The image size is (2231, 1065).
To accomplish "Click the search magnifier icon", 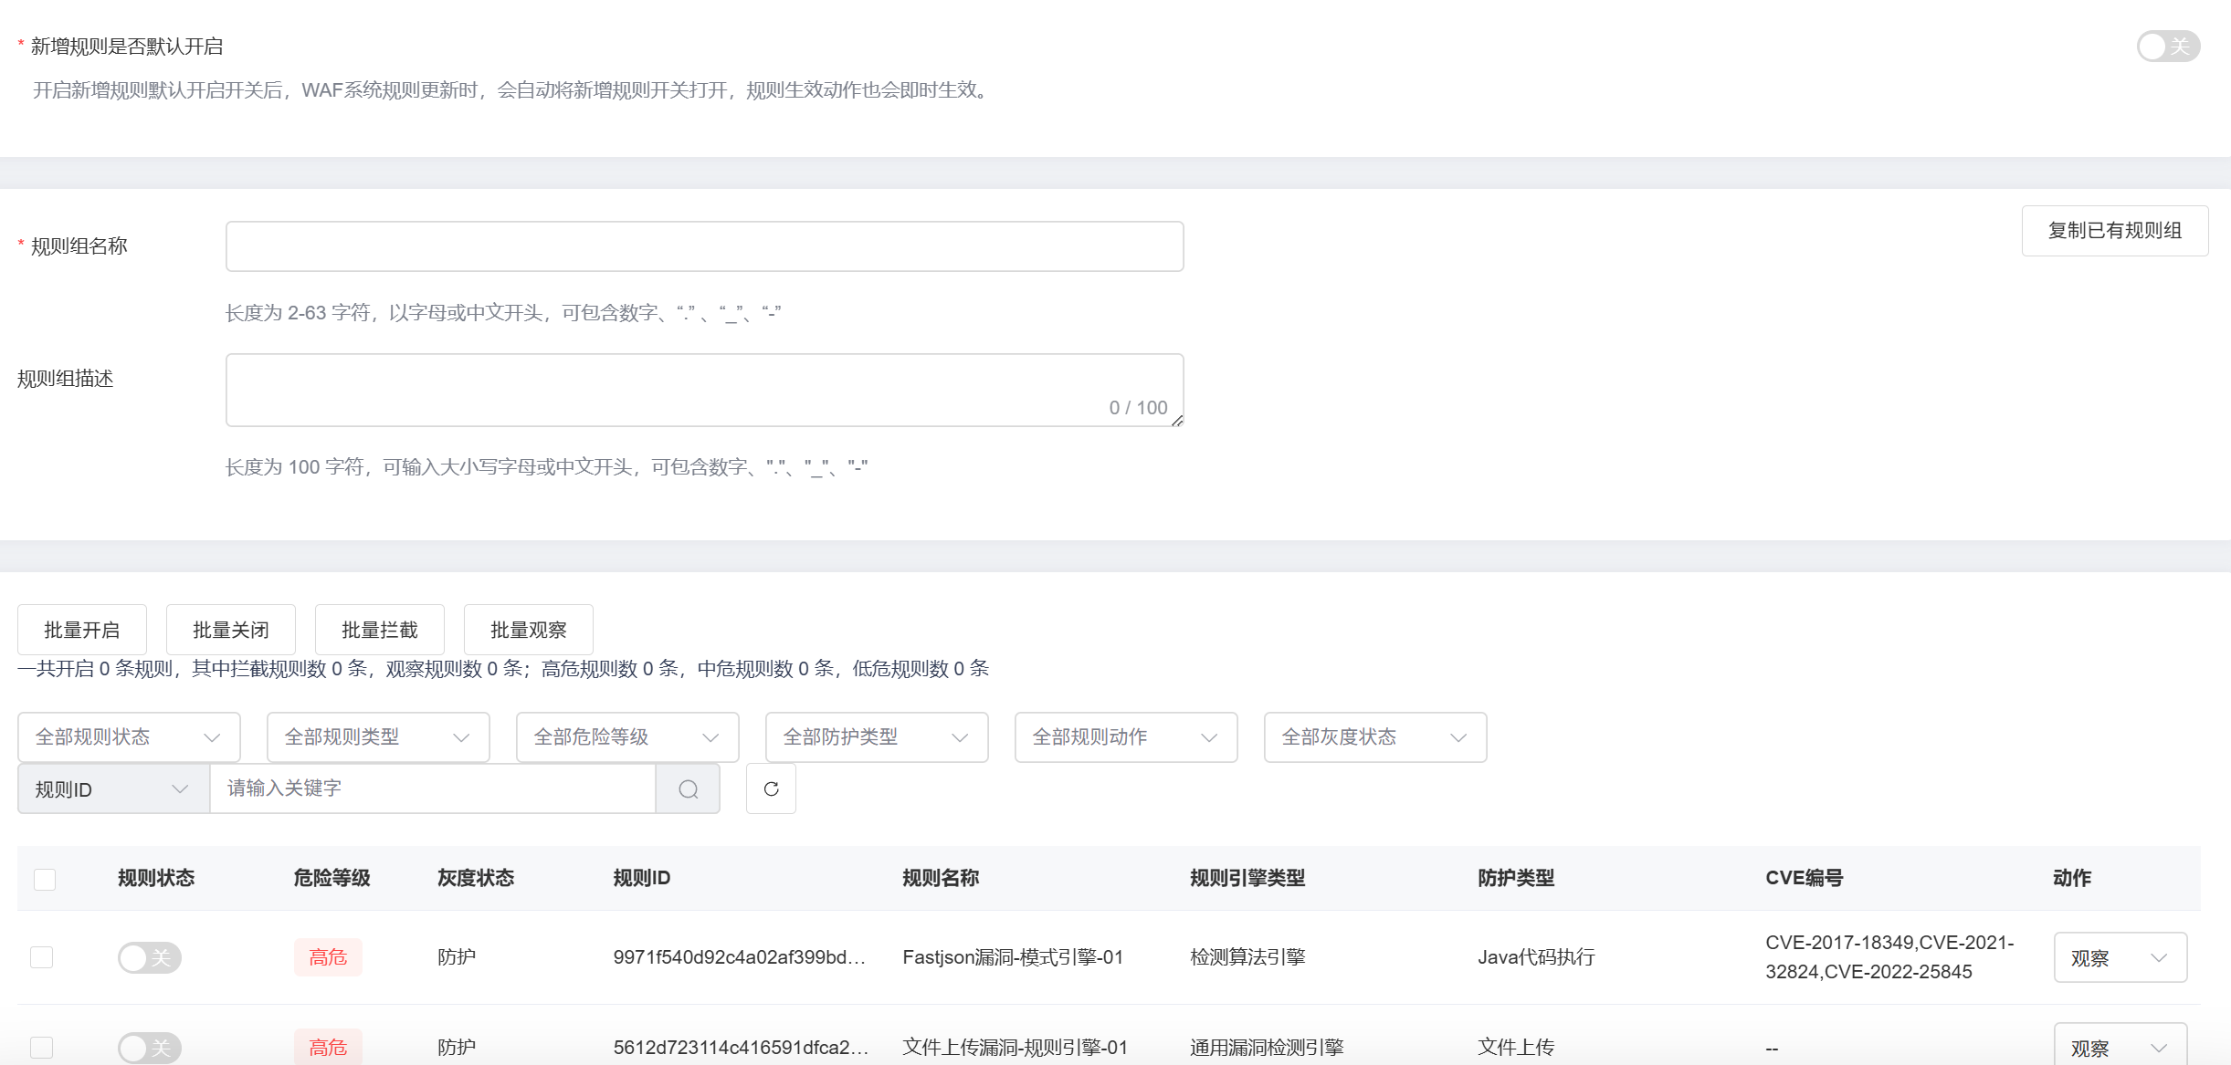I will [x=689, y=789].
